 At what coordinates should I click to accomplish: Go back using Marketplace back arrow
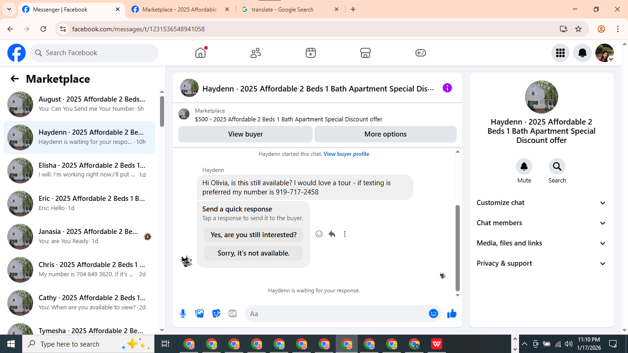[15, 79]
